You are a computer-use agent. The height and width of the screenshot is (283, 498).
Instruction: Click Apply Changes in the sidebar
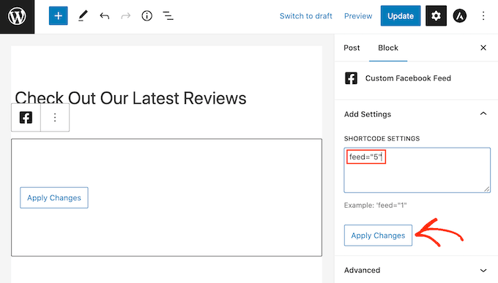pos(378,235)
